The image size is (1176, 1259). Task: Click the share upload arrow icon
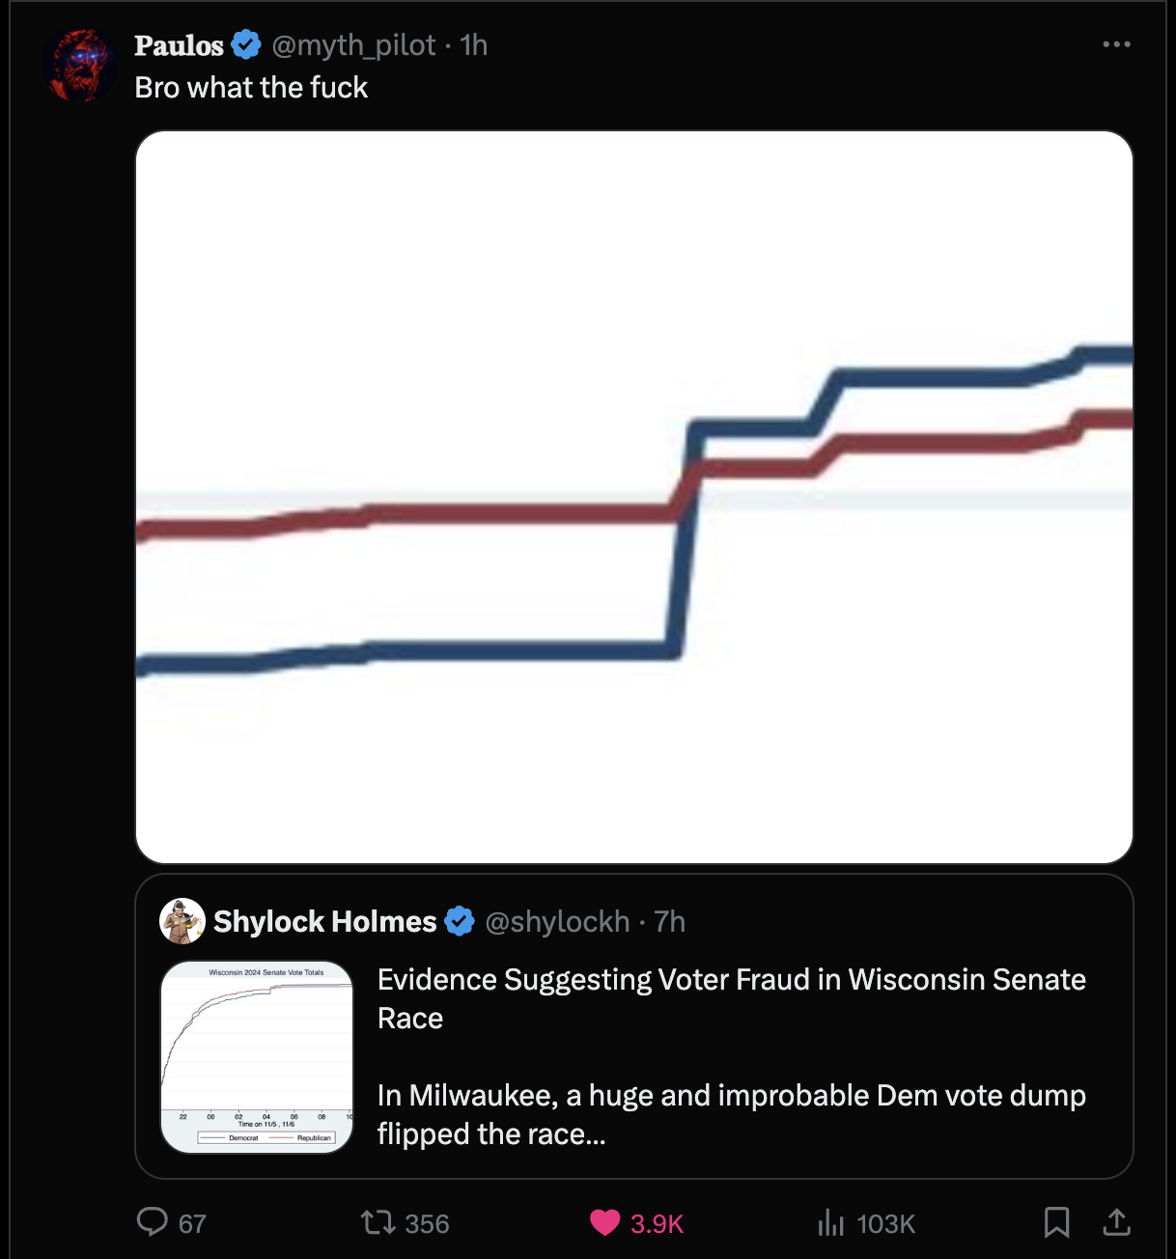[1116, 1222]
